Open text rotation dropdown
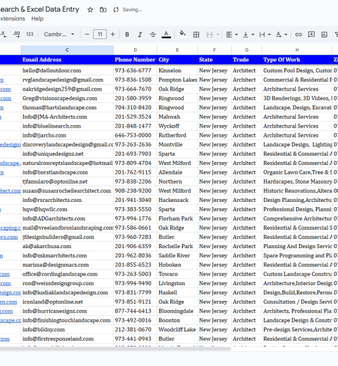Screen dimensions: 338x366 coord(281,35)
